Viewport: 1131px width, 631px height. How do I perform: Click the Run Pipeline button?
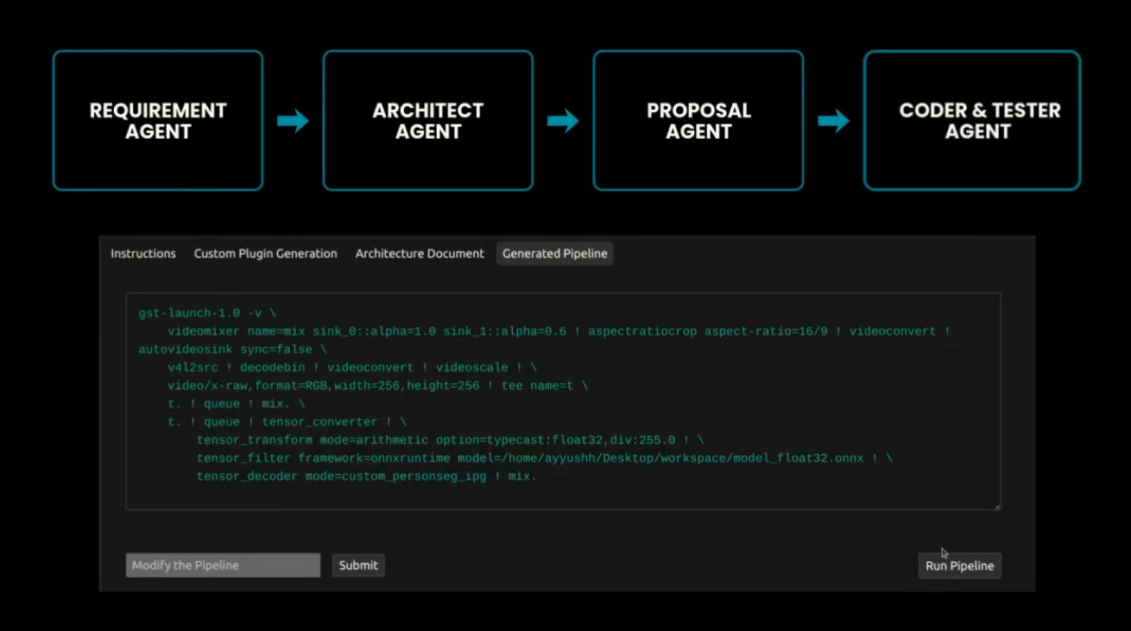pos(960,566)
